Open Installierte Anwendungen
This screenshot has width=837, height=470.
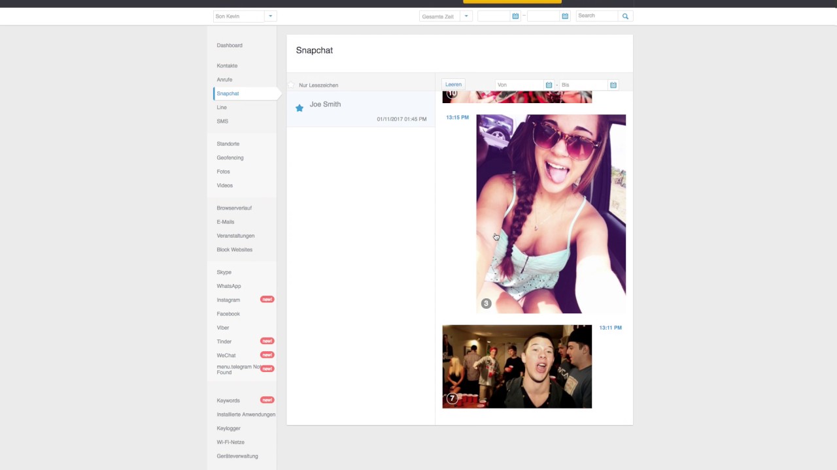pos(246,415)
